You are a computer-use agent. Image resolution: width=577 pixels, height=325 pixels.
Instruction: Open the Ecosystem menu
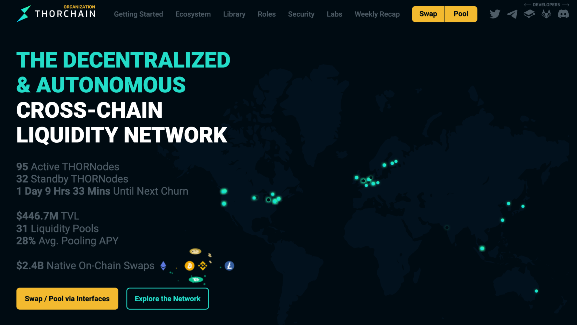coord(193,14)
